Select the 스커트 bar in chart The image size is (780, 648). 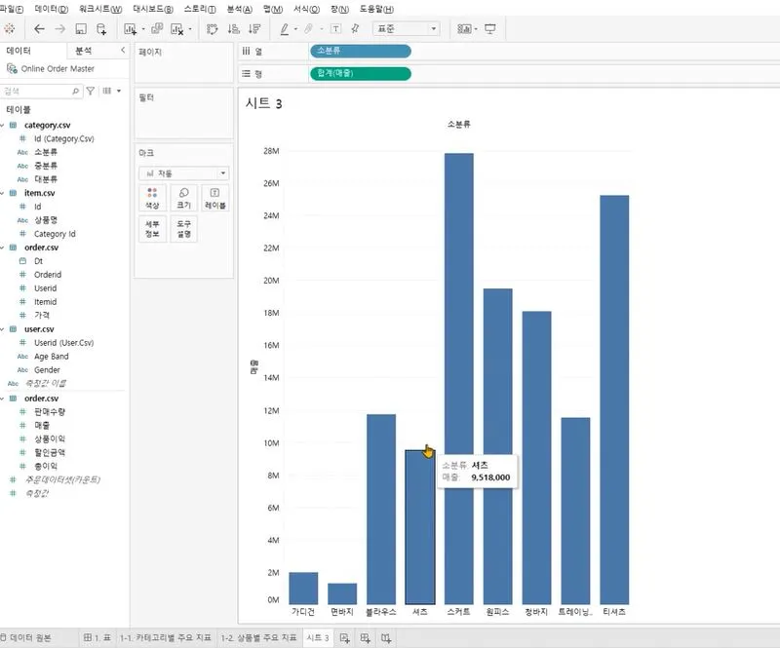458,379
